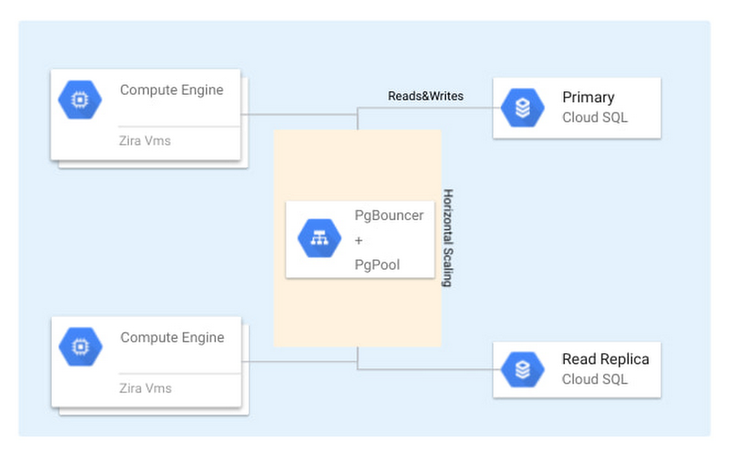This screenshot has height=461, width=730.
Task: Click the 'Horizontal Scaling' vertical label
Action: [448, 238]
